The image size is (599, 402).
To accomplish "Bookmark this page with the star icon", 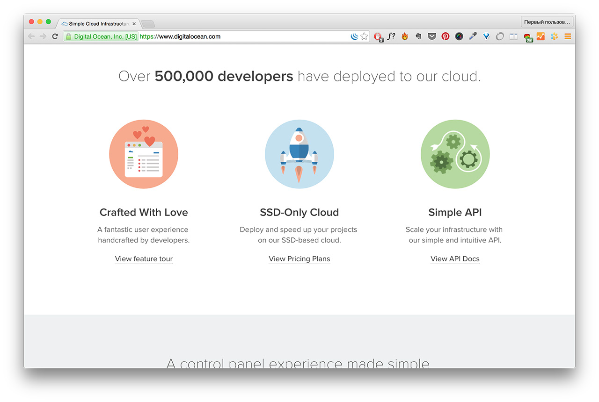I will [364, 36].
